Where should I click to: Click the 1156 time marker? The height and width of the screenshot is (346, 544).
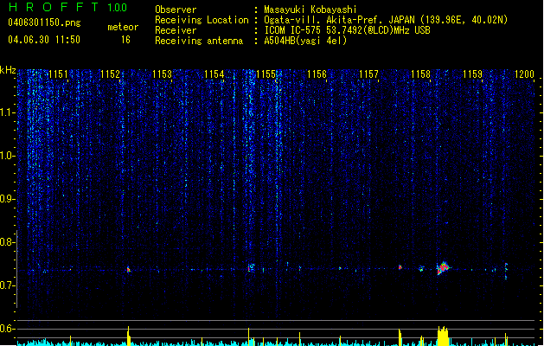click(x=317, y=74)
